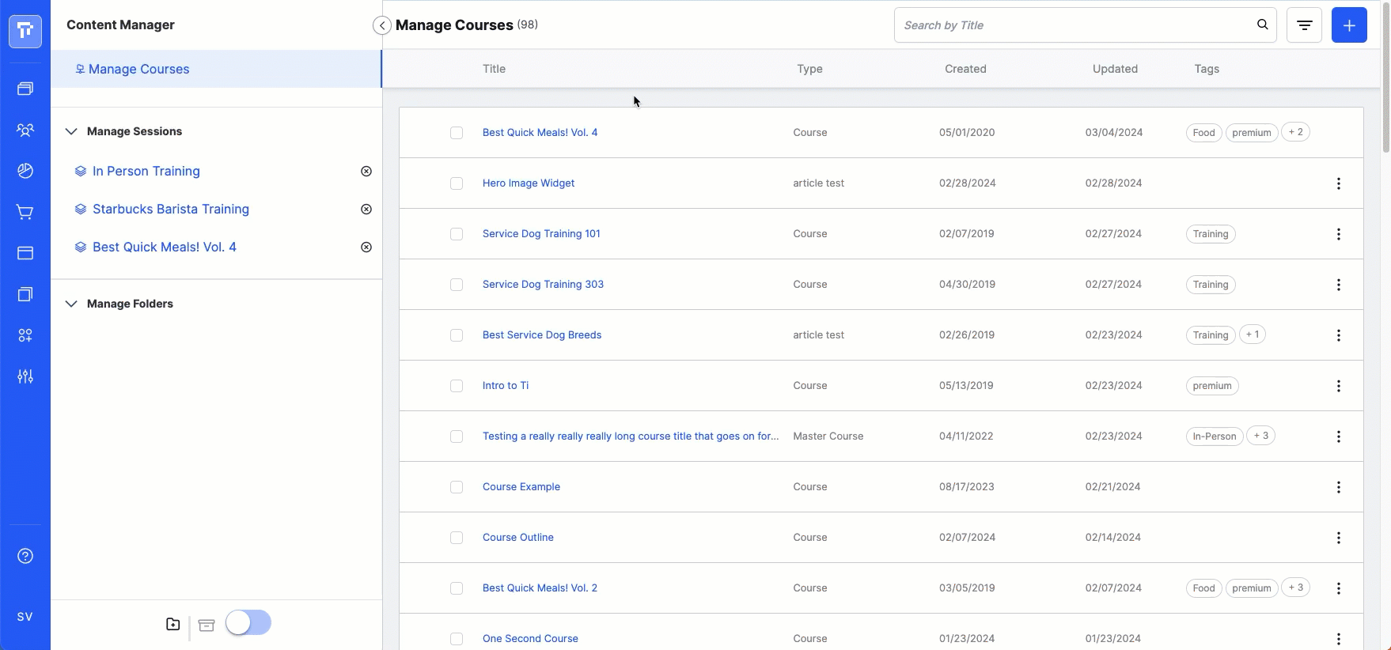The width and height of the screenshot is (1391, 650).
Task: Open the help question mark icon
Action: tap(25, 556)
